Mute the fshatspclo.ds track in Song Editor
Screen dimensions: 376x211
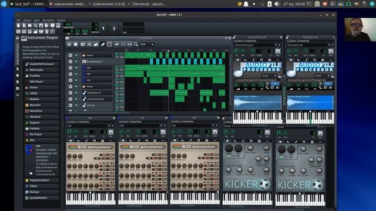pos(76,93)
